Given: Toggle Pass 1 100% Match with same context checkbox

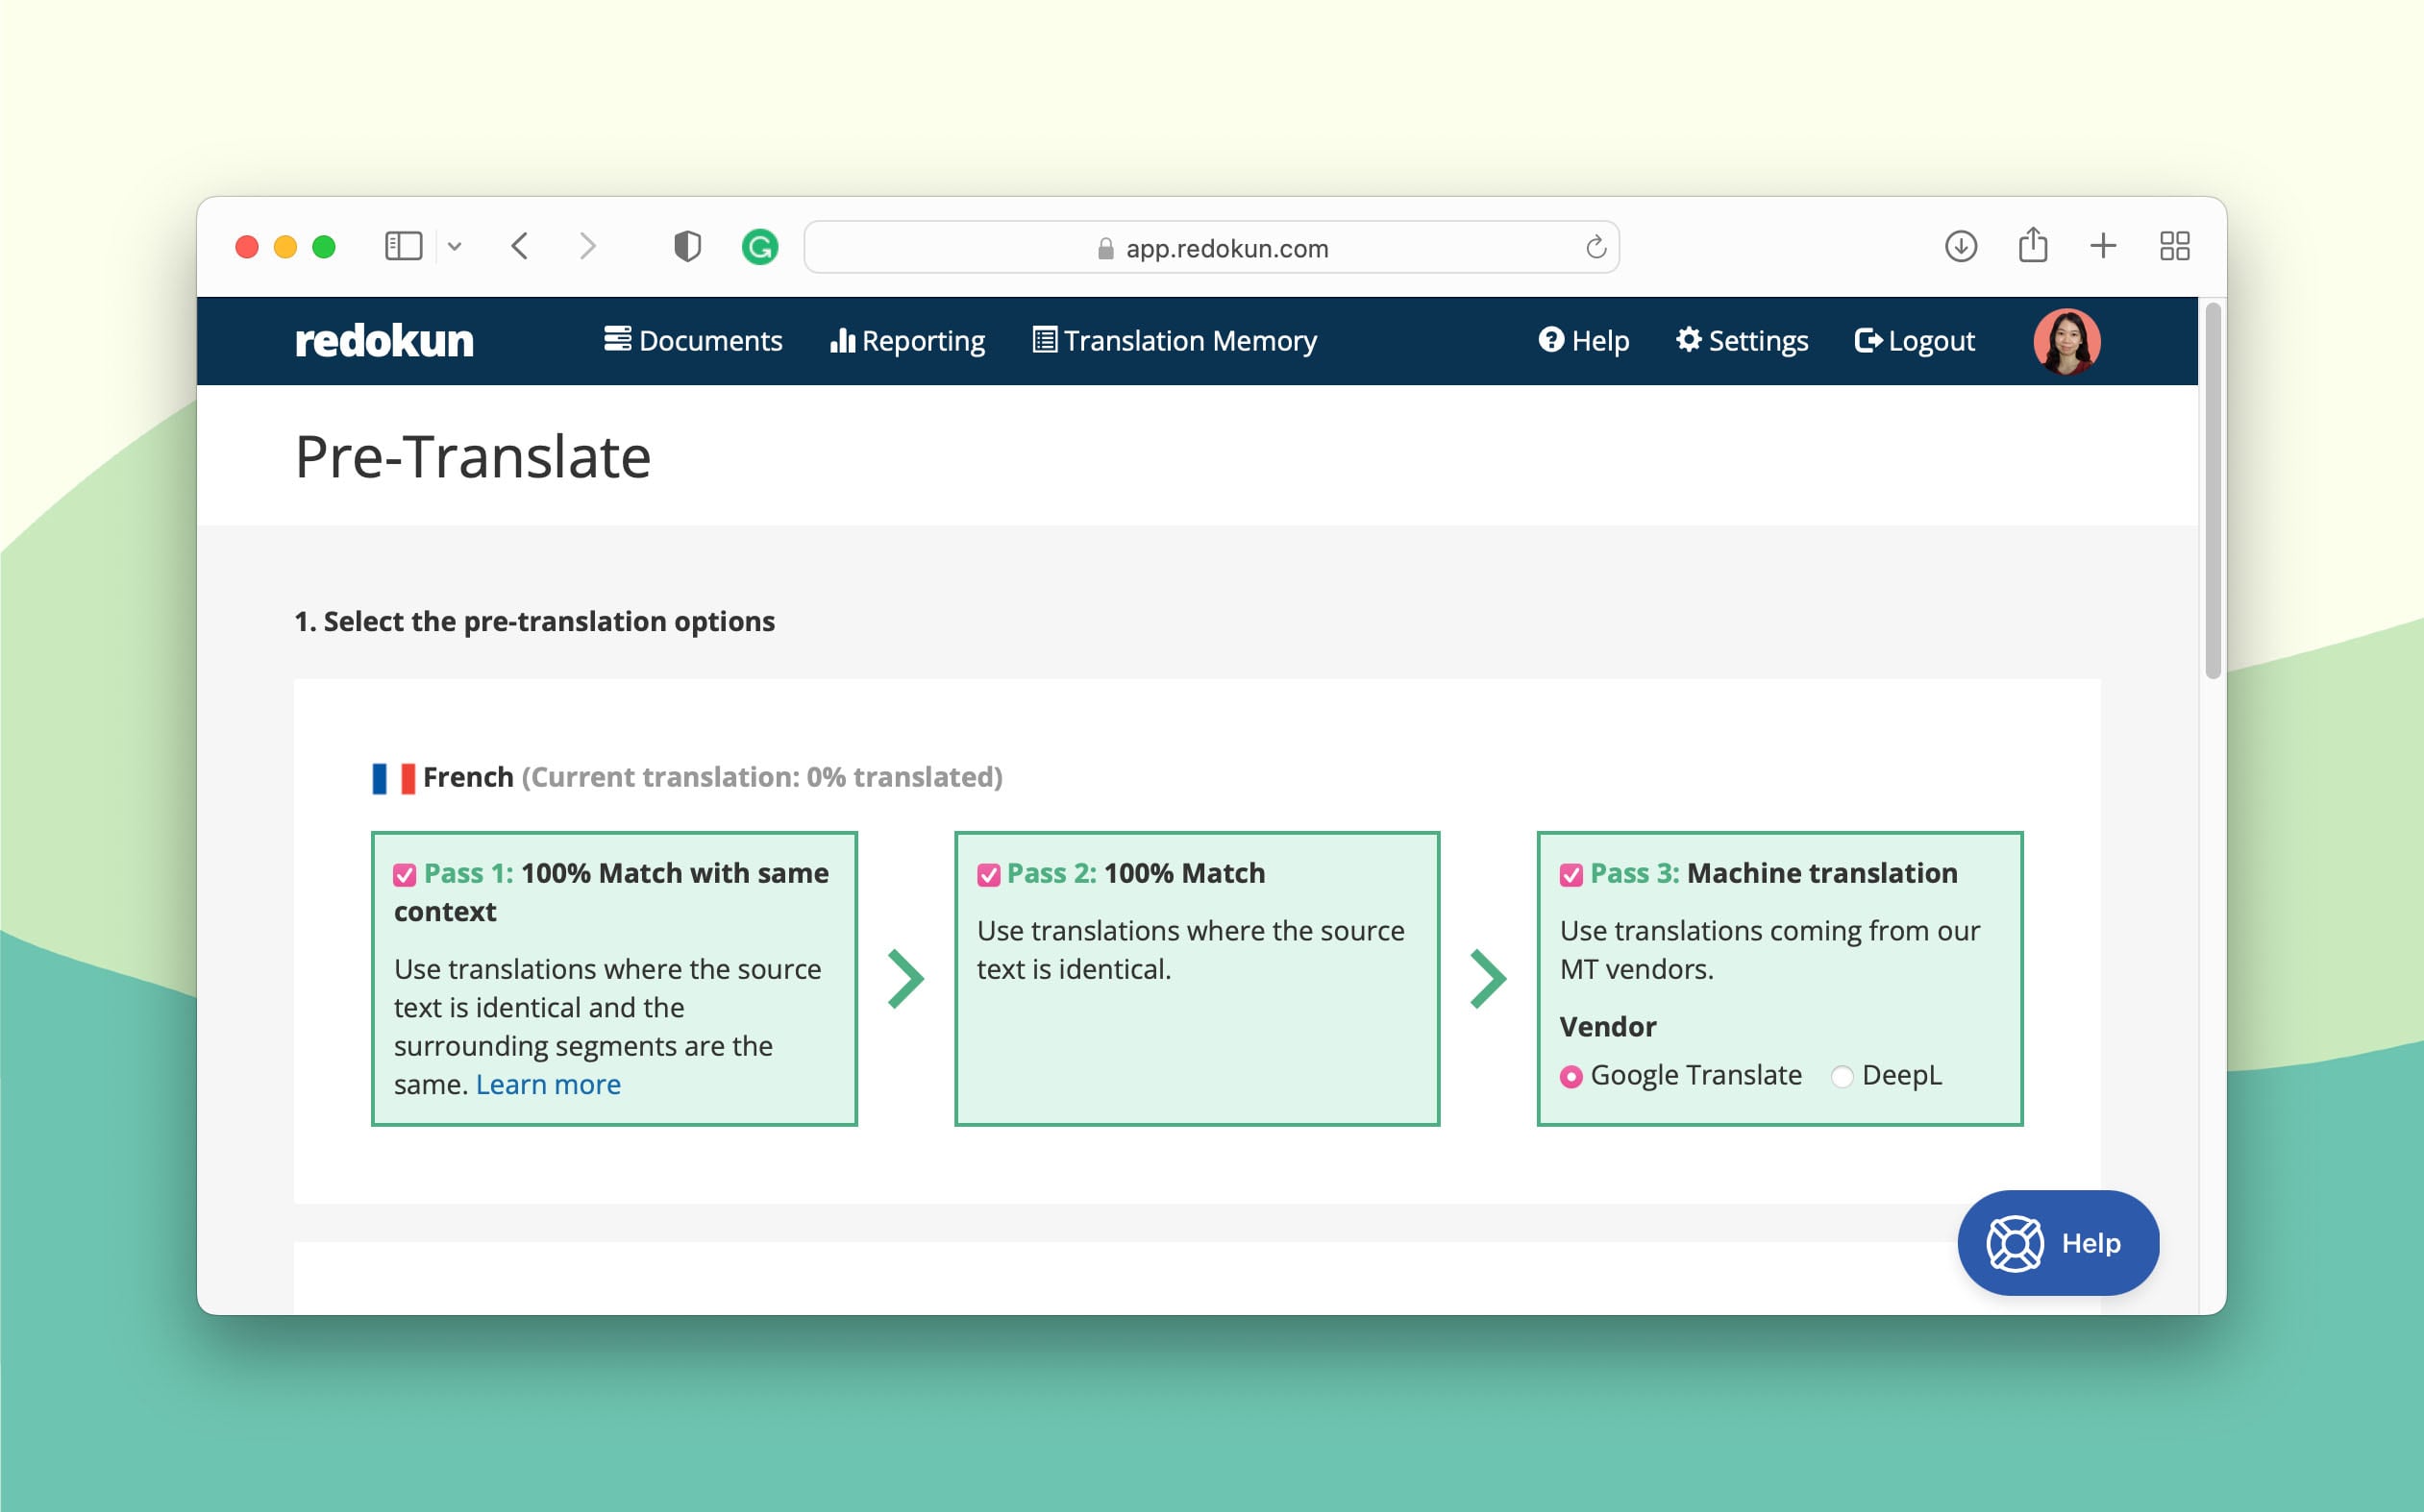Looking at the screenshot, I should (x=406, y=871).
